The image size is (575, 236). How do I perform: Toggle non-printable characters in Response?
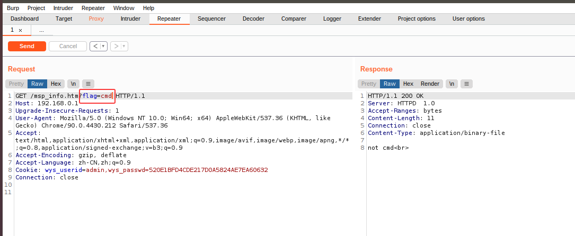pos(452,84)
